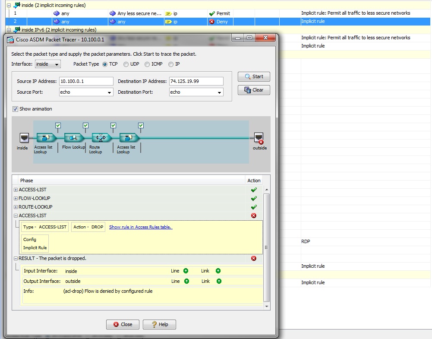This screenshot has width=432, height=339.
Task: Click the source 'any' network icon in rule 1
Action: tap(57, 13)
